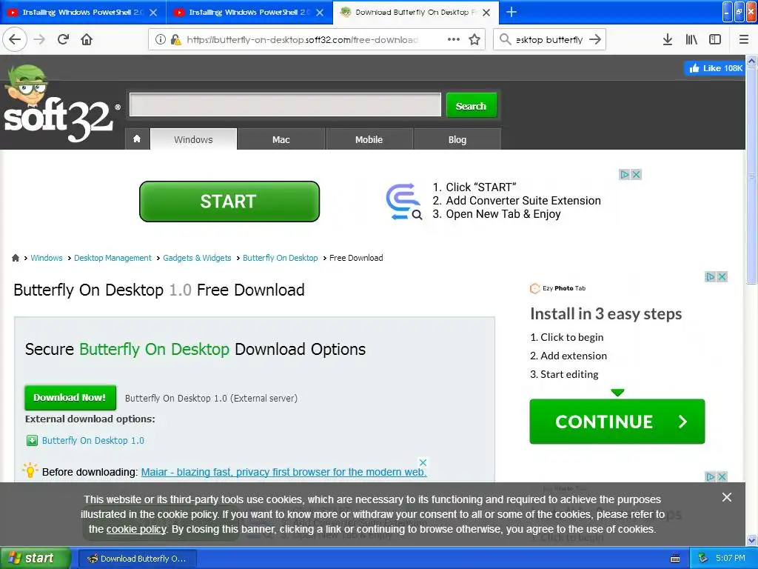The image size is (758, 569).
Task: Click the vertical scrollbar thumb
Action: pos(751,175)
